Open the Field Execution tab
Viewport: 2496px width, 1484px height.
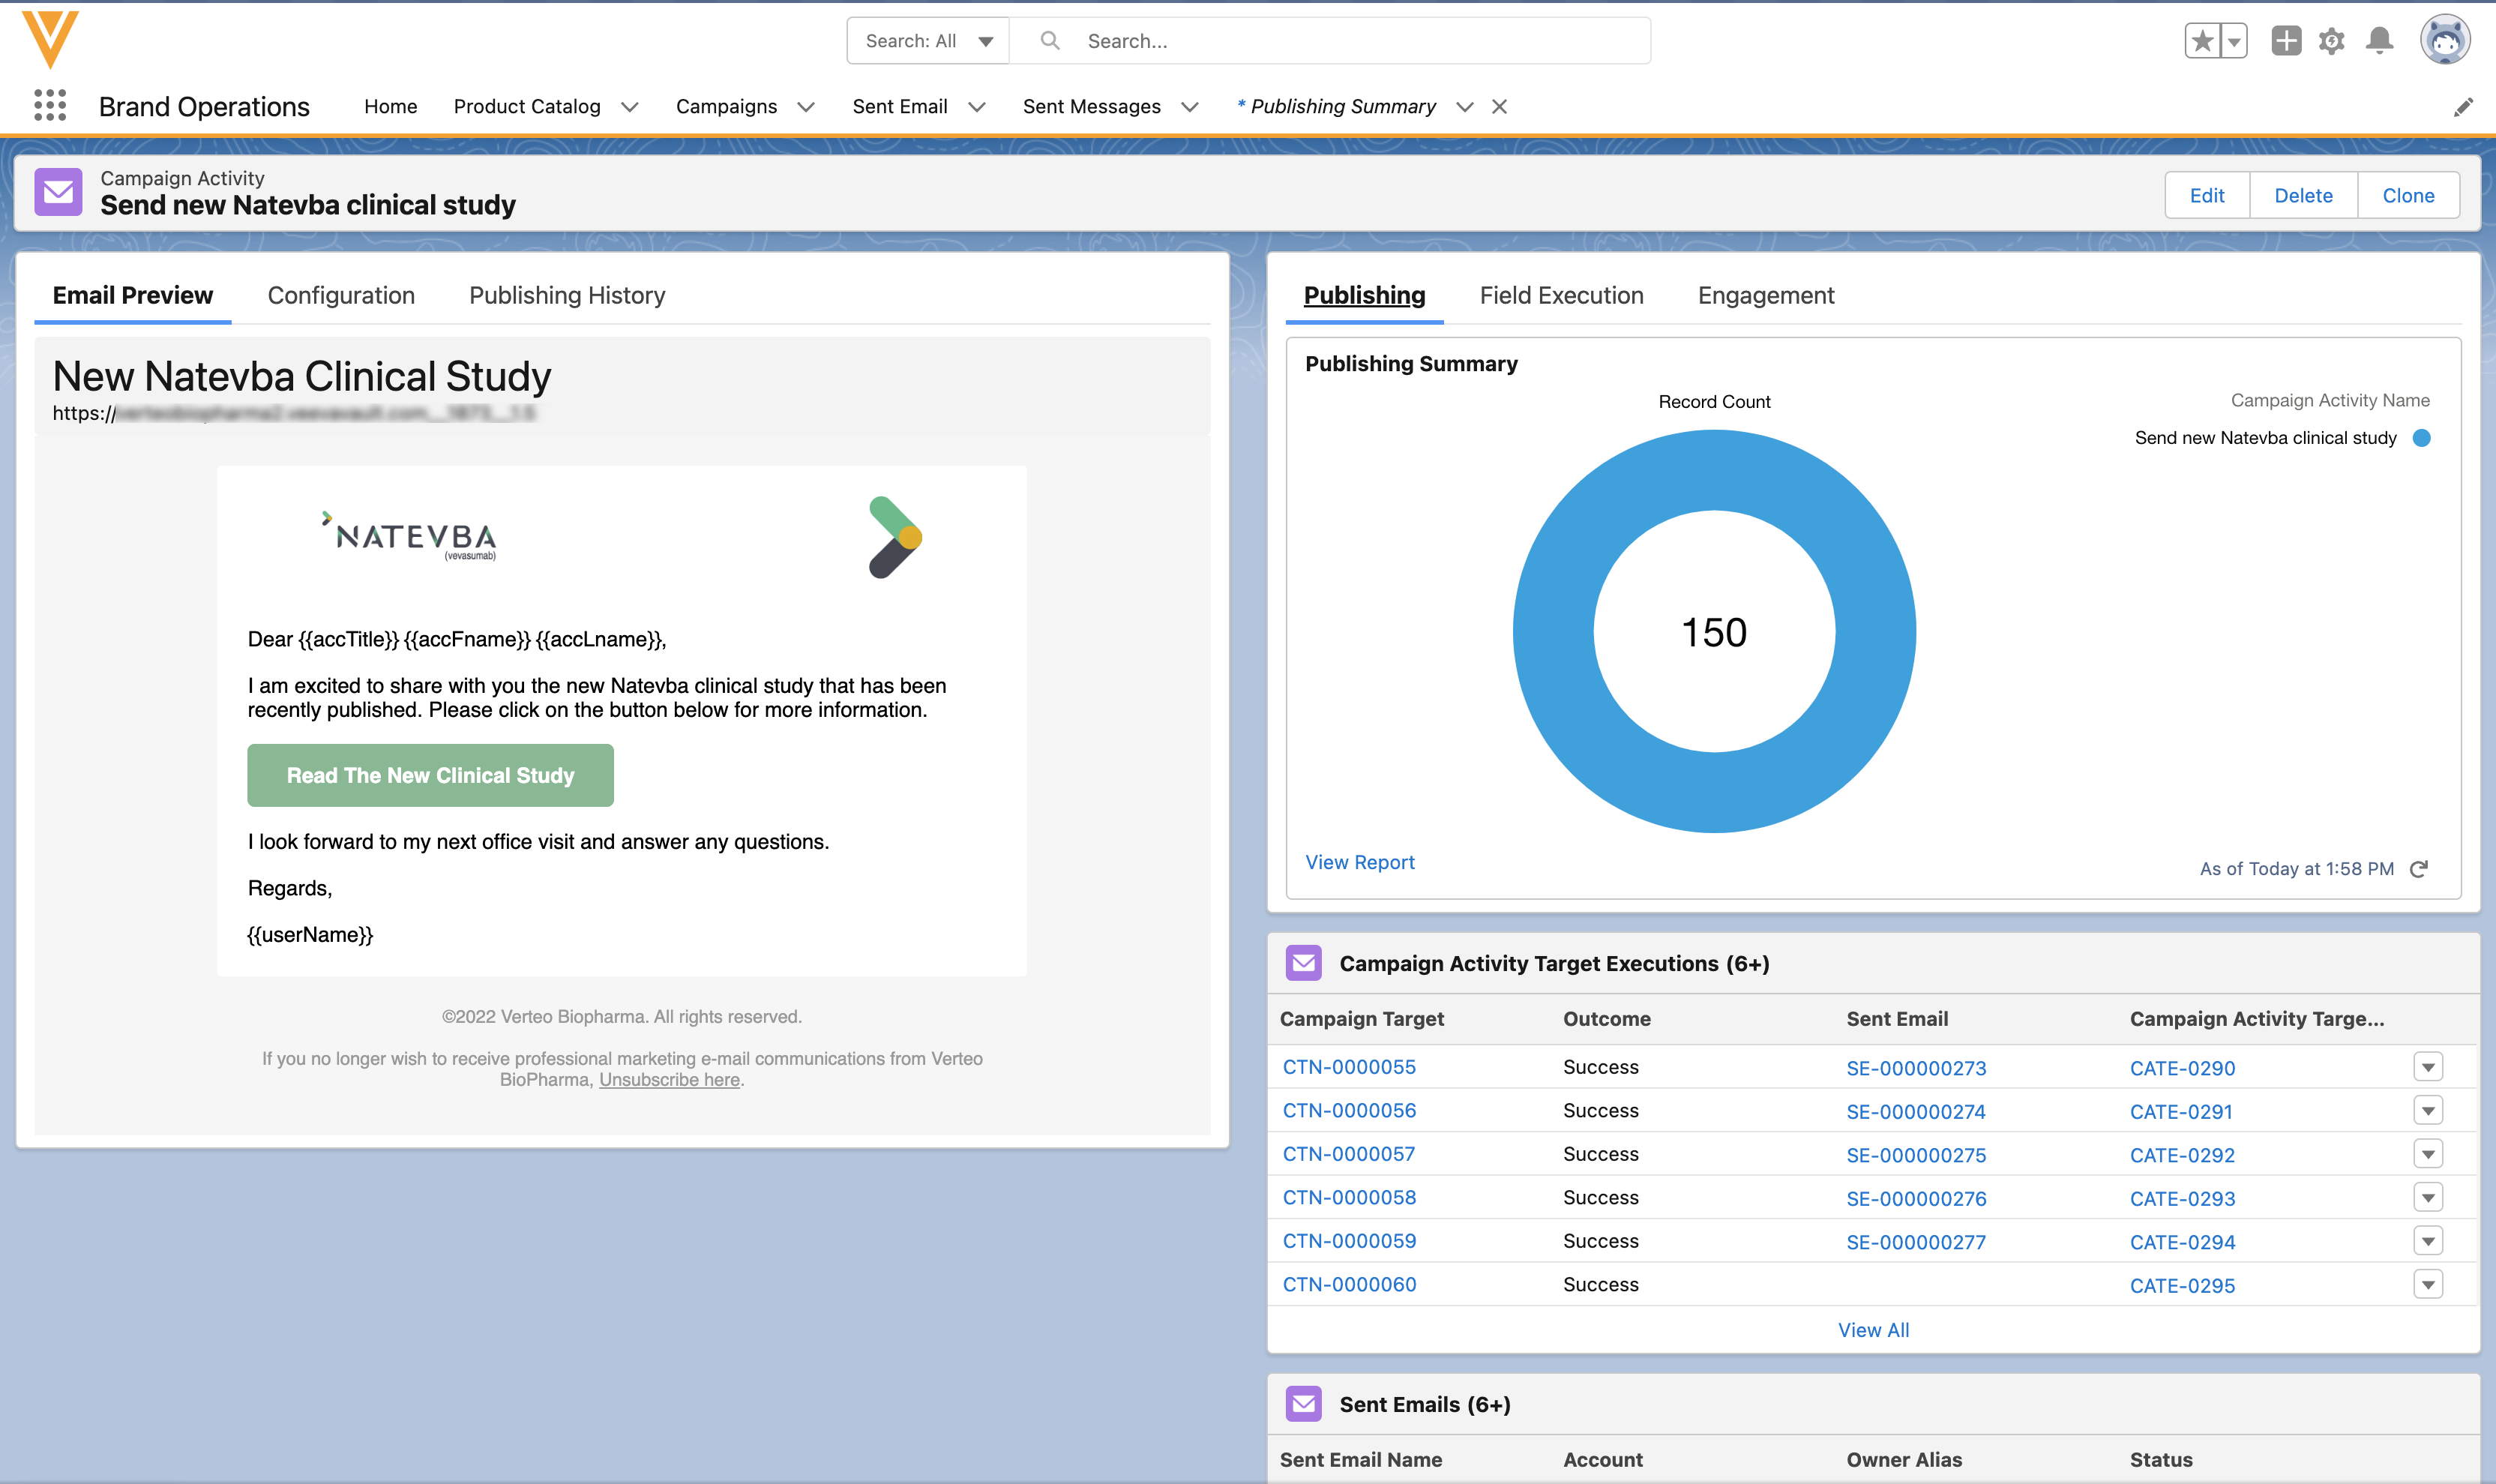[1561, 296]
